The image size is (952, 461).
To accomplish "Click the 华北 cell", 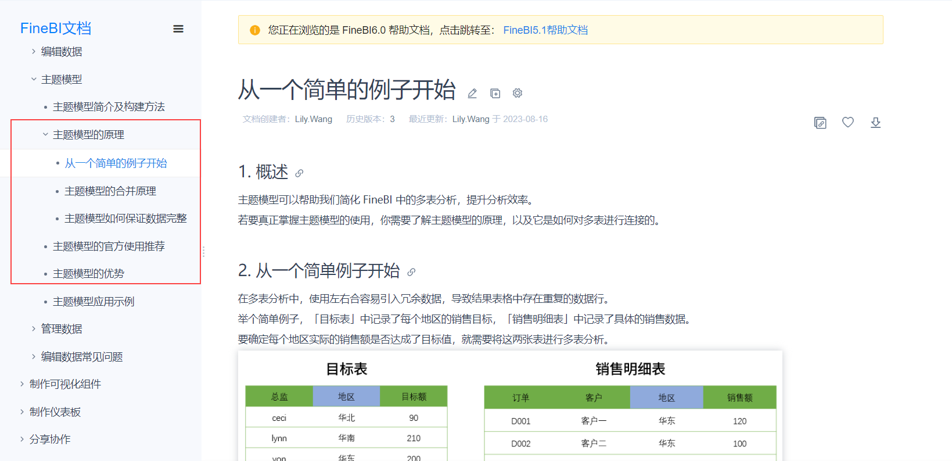I will point(346,418).
